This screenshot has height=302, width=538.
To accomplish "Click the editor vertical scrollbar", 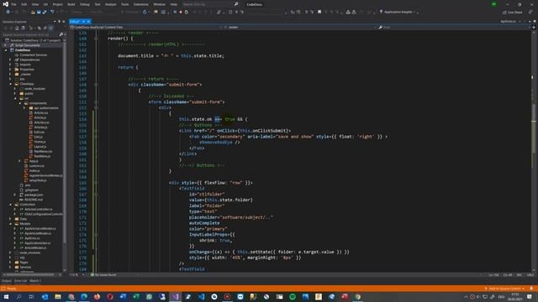I will [x=534, y=151].
